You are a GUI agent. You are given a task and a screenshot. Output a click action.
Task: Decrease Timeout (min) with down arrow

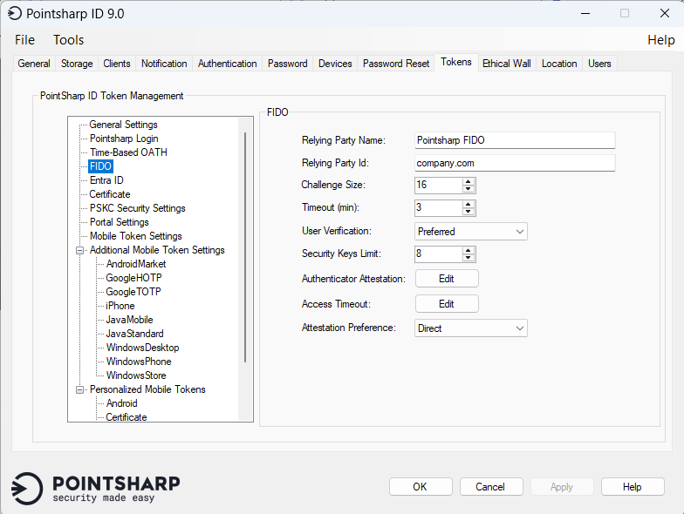click(469, 211)
